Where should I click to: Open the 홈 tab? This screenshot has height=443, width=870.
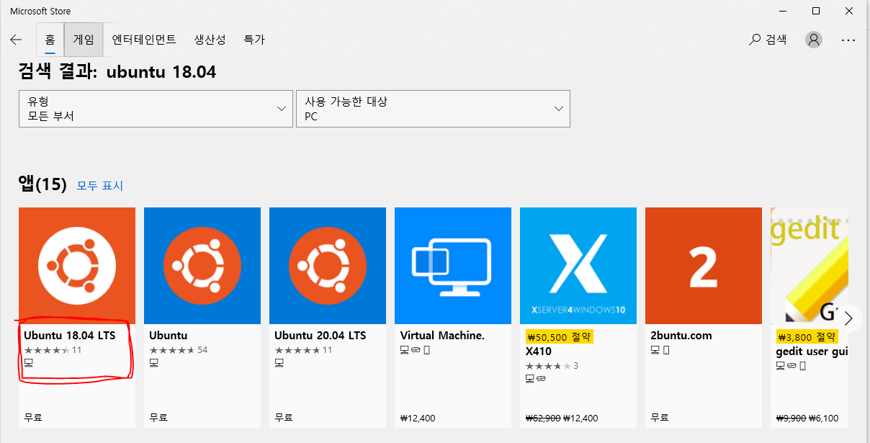coord(50,40)
